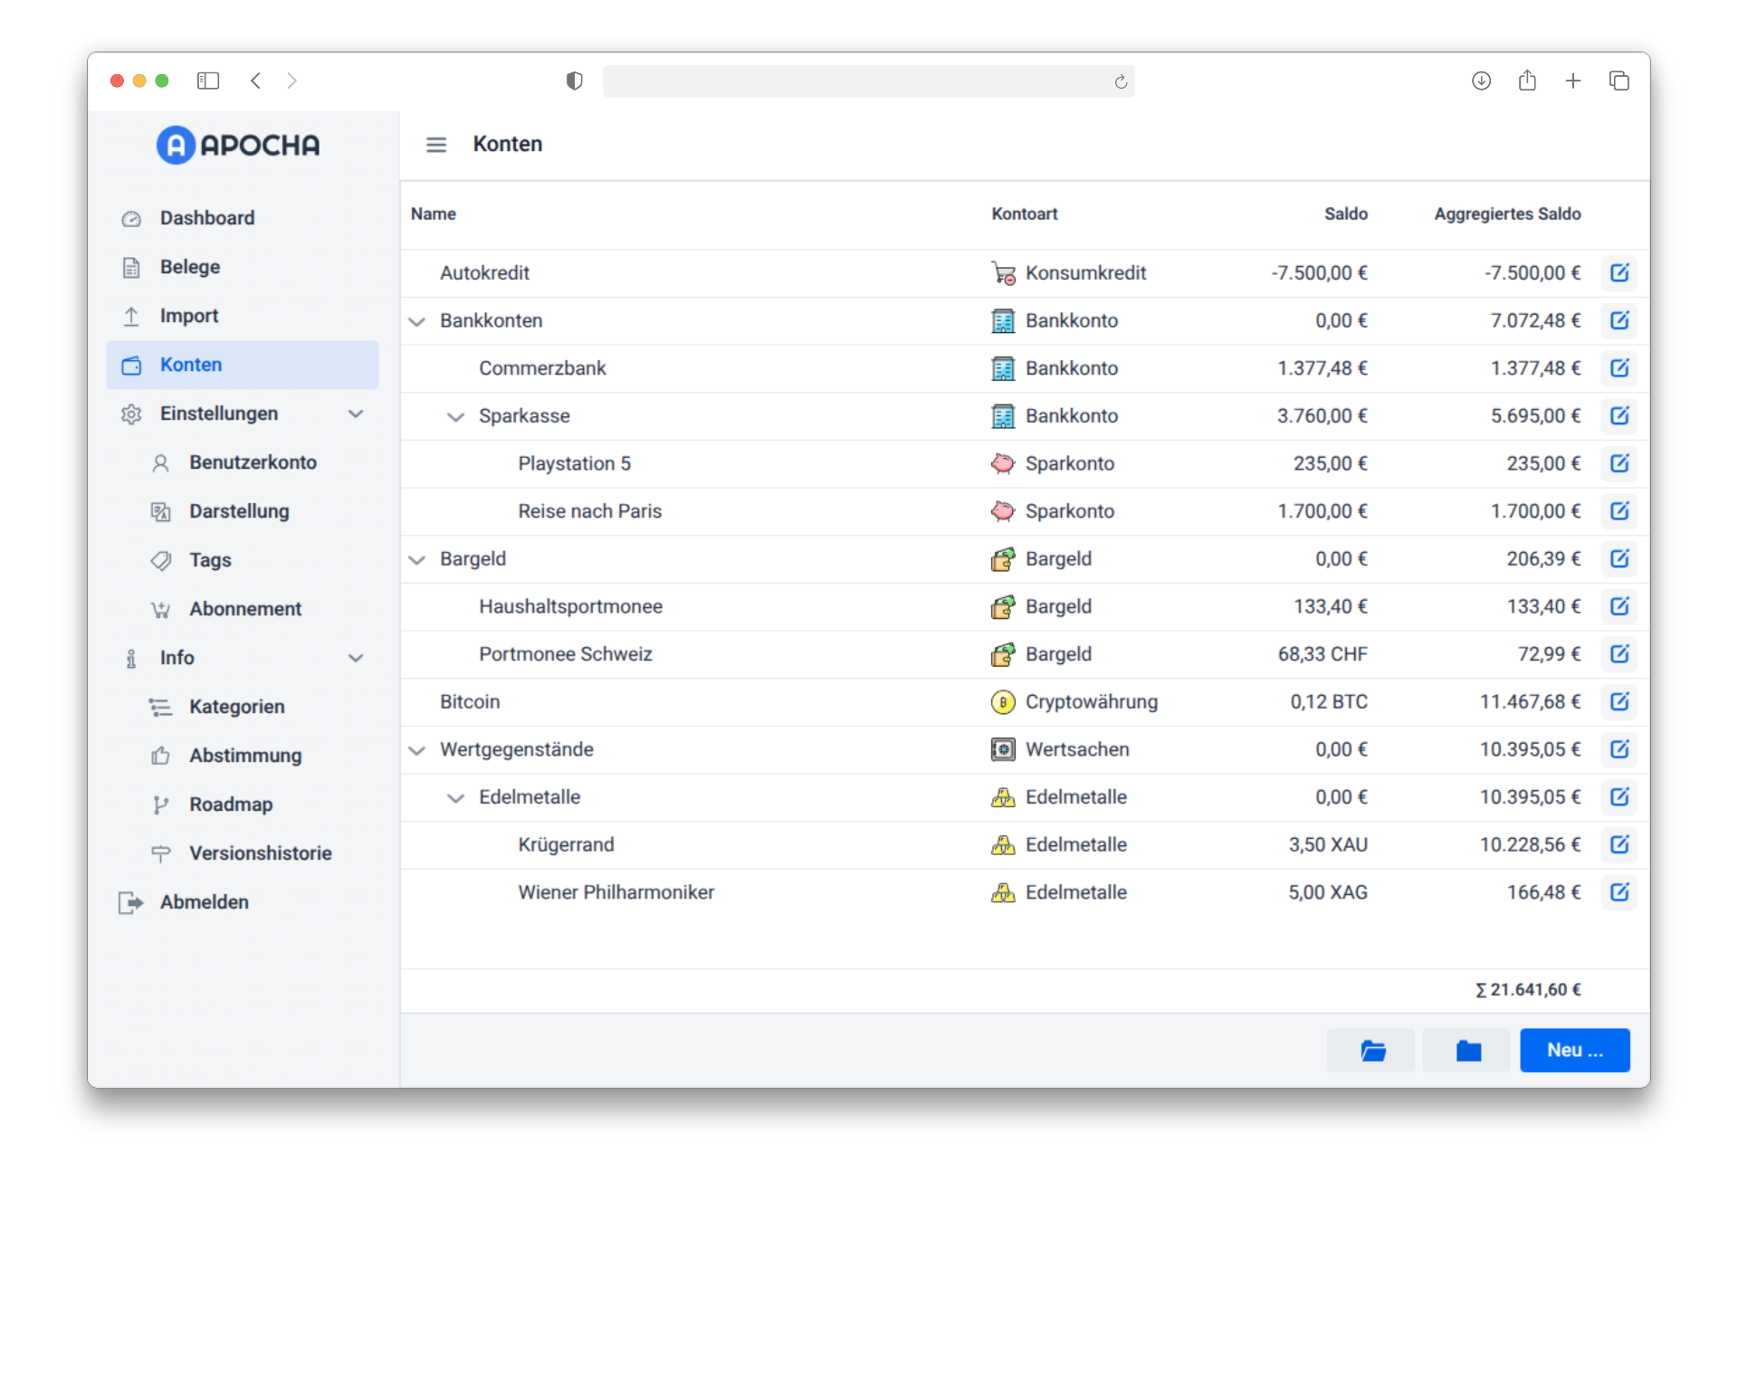Open the Abstimmung page

pyautogui.click(x=243, y=756)
